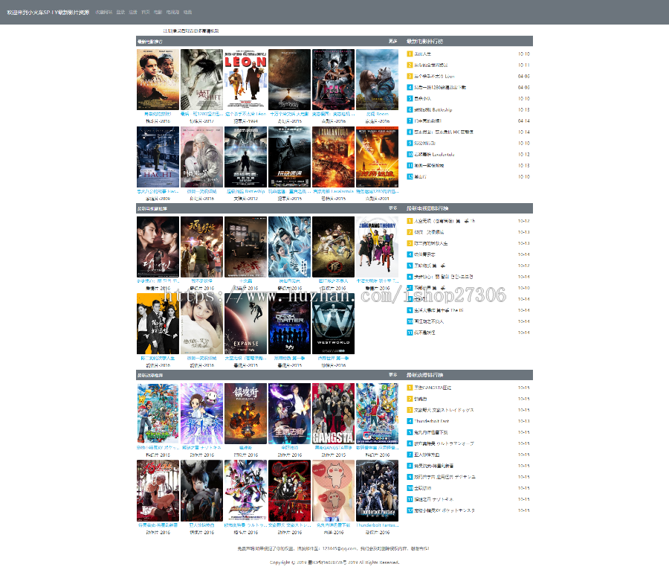Open the Hachi movie poster
Image resolution: width=669 pixels, height=587 pixels.
[158, 157]
